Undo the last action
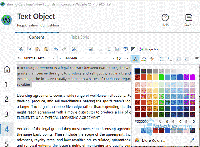The height and width of the screenshot is (147, 200). tap(56, 49)
